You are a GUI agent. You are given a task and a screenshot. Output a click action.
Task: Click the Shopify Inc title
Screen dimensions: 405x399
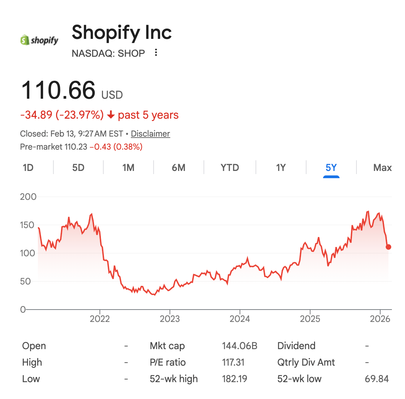122,32
